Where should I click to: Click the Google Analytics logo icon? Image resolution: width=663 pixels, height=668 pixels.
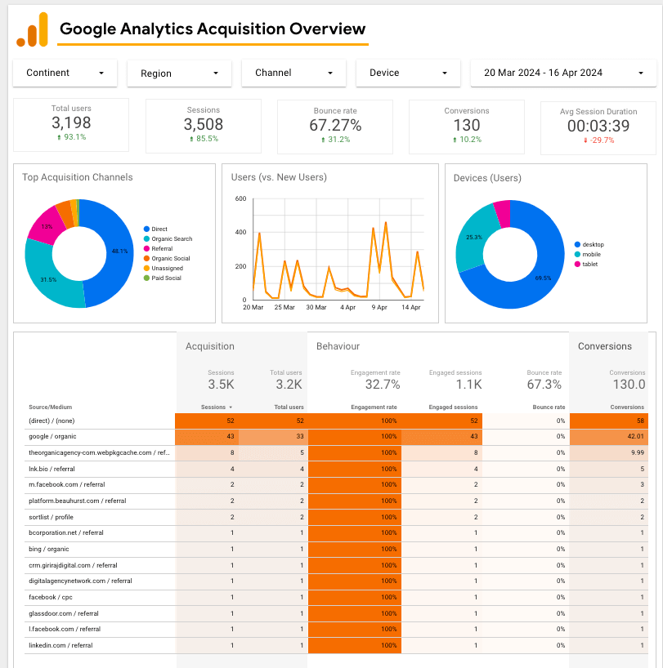[32, 29]
